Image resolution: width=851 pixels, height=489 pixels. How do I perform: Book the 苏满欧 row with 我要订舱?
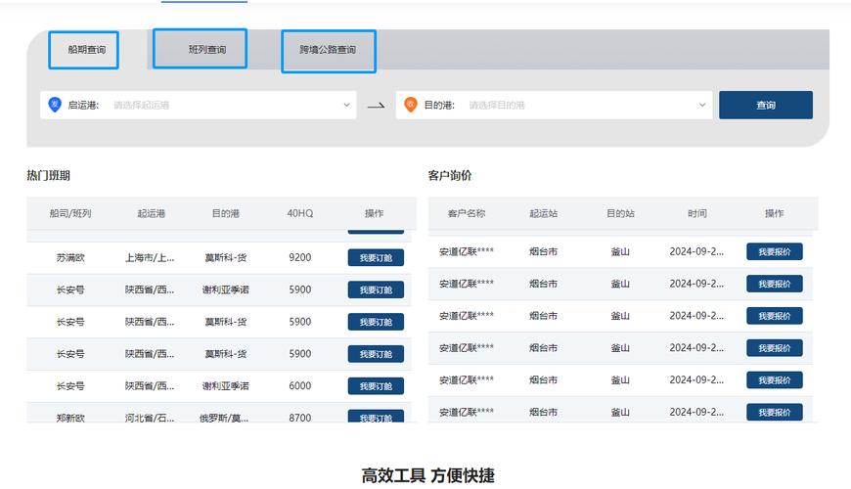pos(376,258)
